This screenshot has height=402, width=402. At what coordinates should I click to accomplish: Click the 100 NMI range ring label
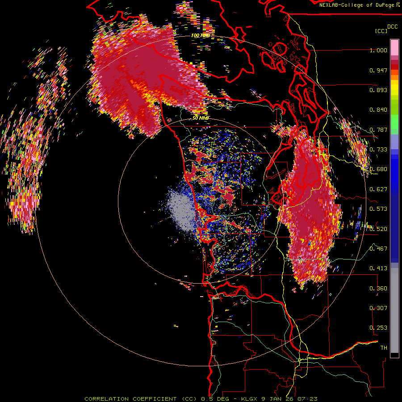coord(201,35)
